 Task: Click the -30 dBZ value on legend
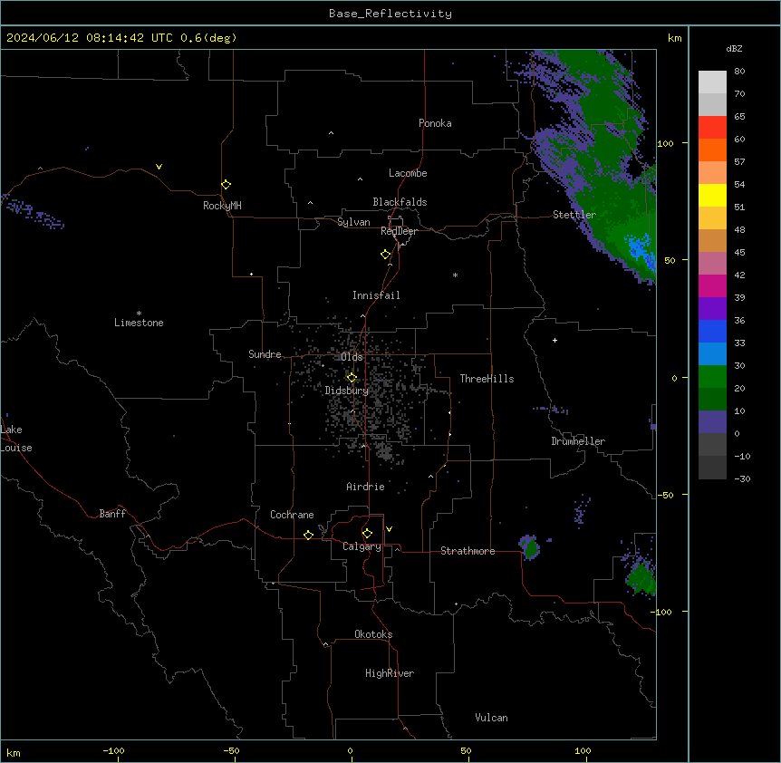(x=742, y=478)
